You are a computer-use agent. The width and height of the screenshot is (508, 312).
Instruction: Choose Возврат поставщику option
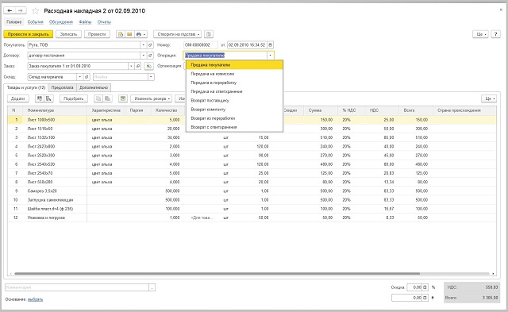235,101
